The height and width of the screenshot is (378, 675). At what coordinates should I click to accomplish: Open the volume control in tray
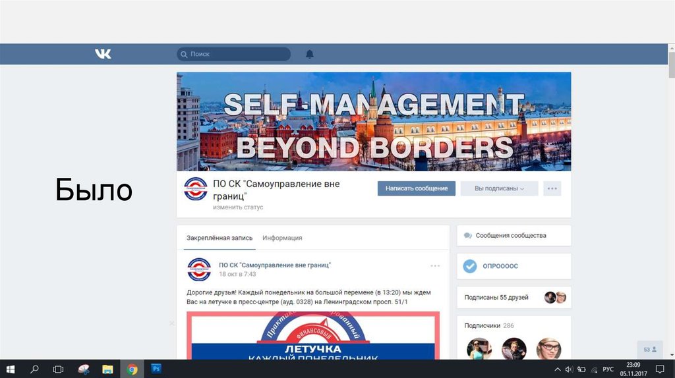click(x=569, y=369)
